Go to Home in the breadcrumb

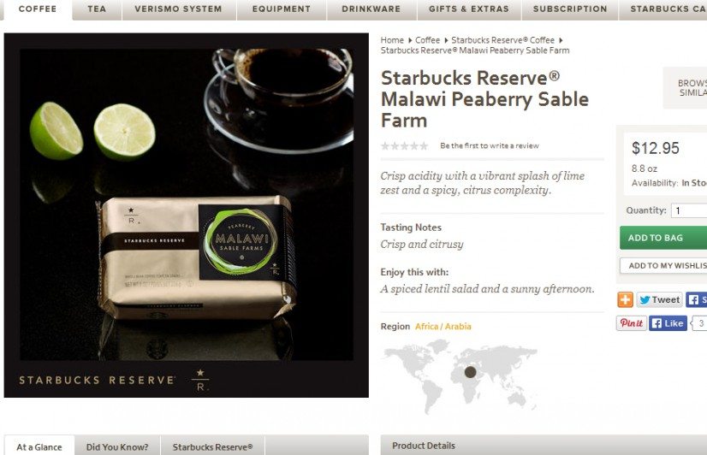pos(392,40)
